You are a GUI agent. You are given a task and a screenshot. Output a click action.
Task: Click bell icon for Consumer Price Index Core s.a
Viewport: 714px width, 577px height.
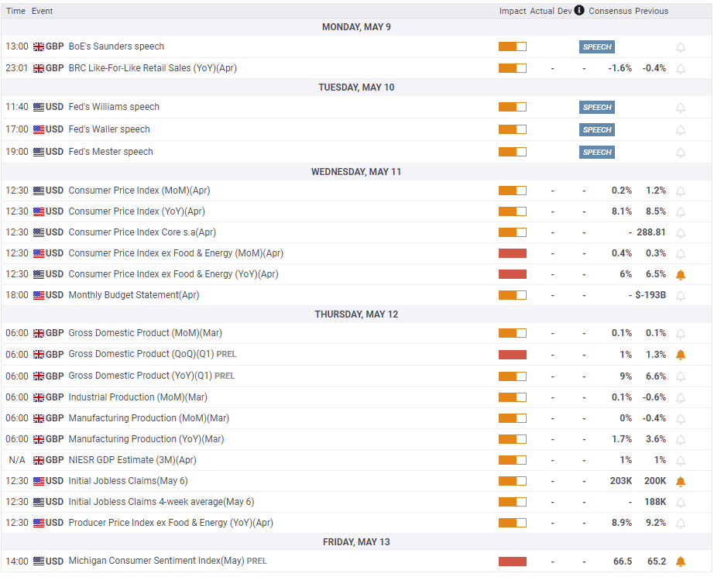(x=680, y=233)
